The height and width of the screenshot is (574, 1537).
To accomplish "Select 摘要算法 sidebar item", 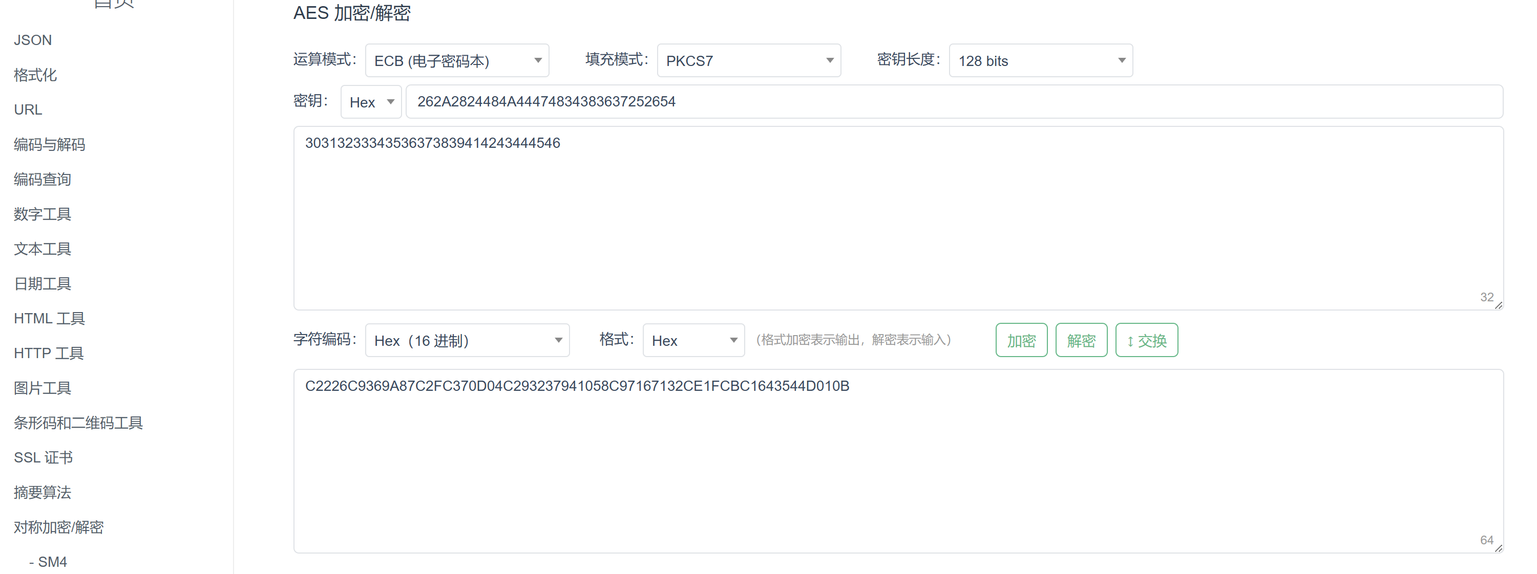I will pos(43,492).
